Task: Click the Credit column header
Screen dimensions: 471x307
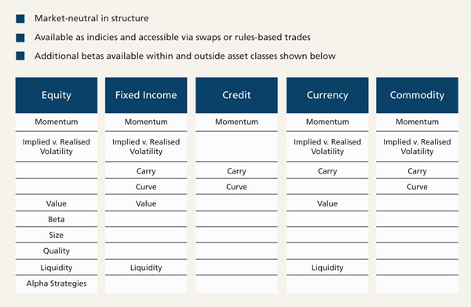Action: click(236, 95)
